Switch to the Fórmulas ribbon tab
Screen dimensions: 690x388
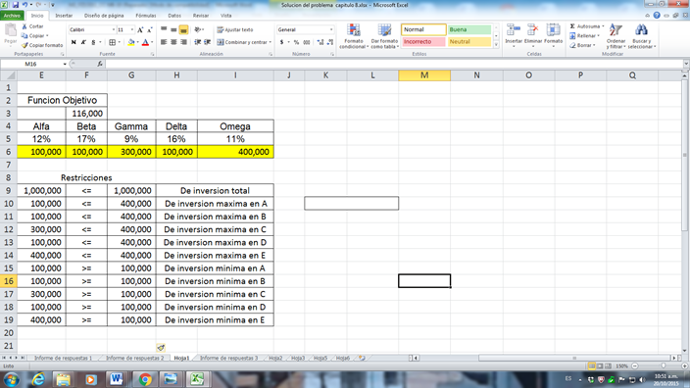[x=146, y=16]
